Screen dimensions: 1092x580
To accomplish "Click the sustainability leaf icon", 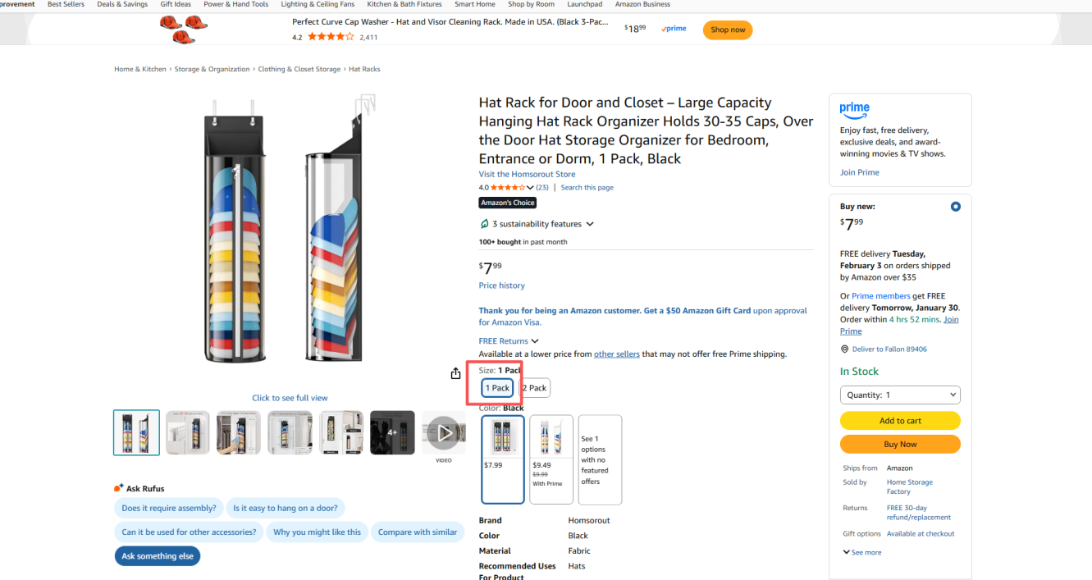I will point(484,224).
